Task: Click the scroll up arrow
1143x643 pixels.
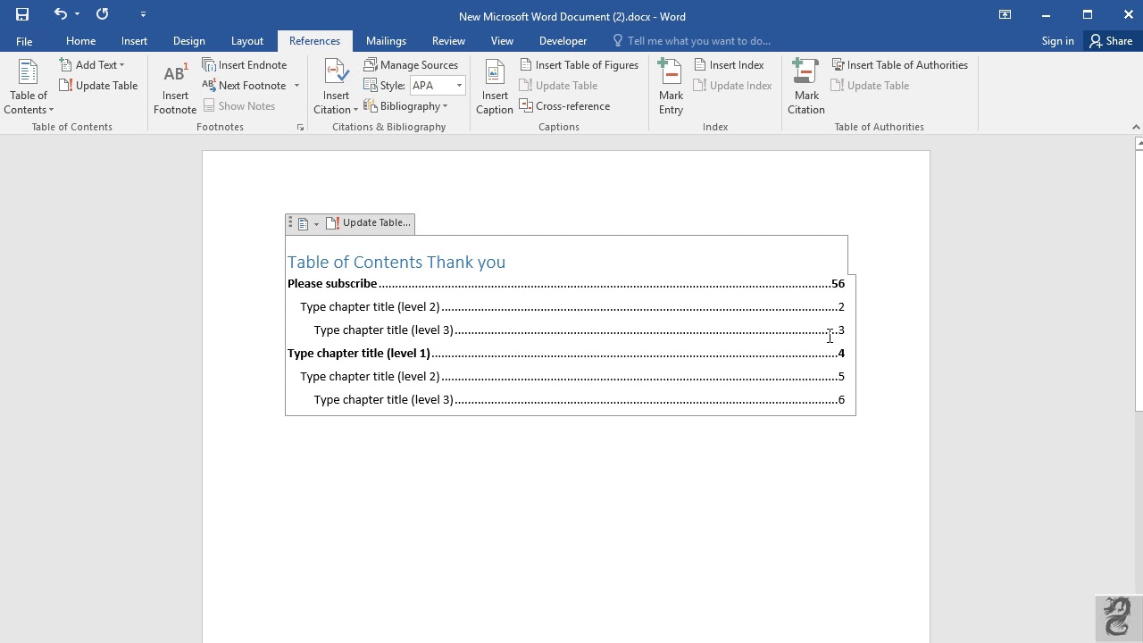Action: [1139, 143]
